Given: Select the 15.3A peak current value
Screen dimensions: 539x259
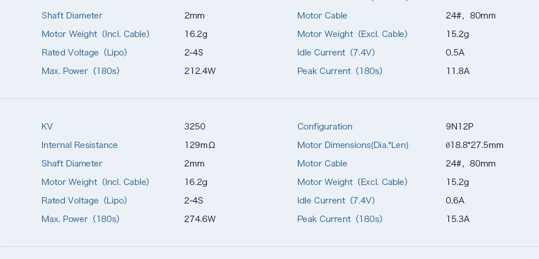Looking at the screenshot, I should (x=457, y=219).
